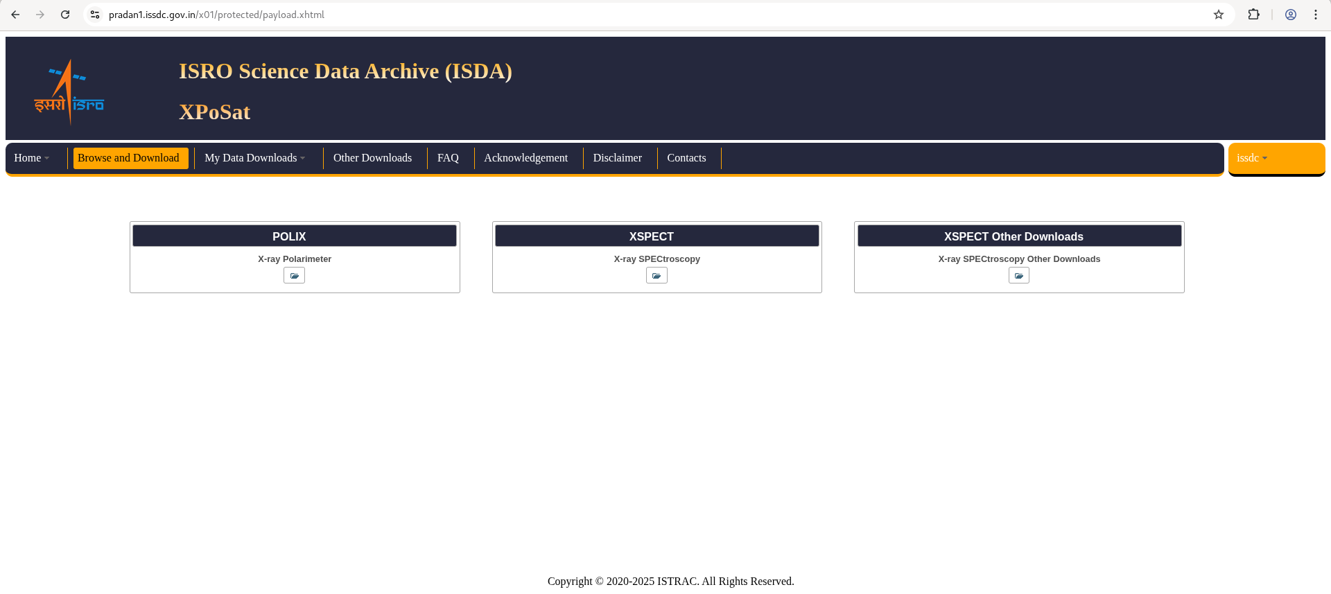
Task: Expand the Home dropdown menu
Action: 32,158
